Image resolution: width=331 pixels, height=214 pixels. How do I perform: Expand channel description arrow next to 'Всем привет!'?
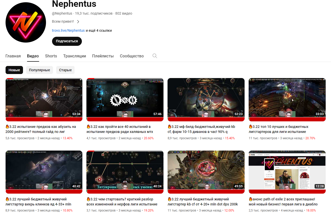coord(78,22)
